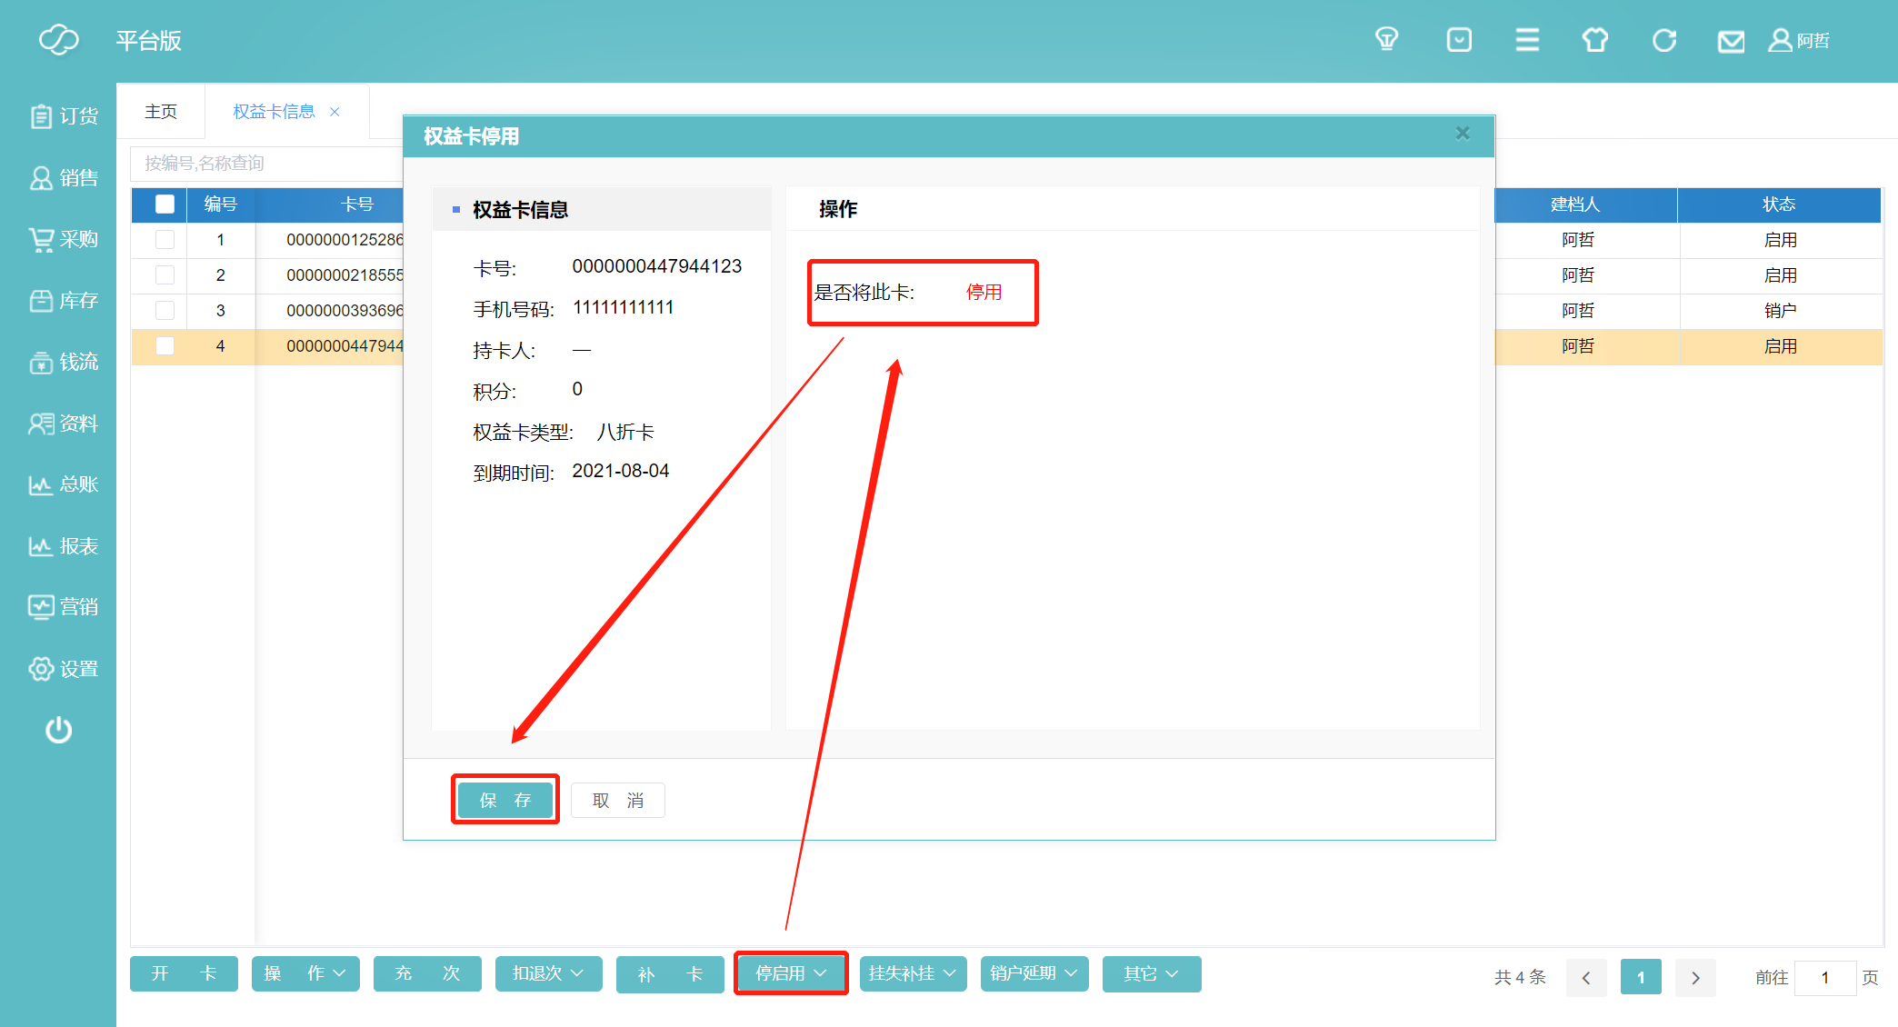Expand the 挂失补挂 dropdown button

pyautogui.click(x=912, y=973)
